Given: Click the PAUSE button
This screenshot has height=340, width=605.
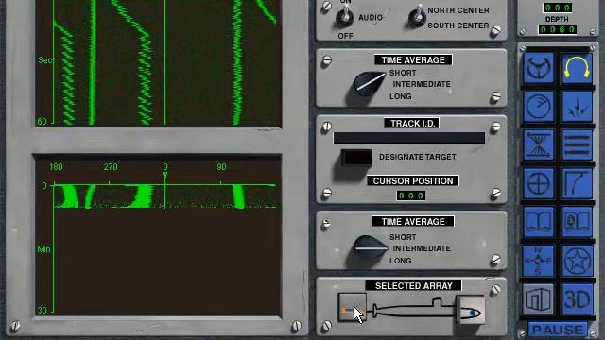Looking at the screenshot, I should click(558, 330).
